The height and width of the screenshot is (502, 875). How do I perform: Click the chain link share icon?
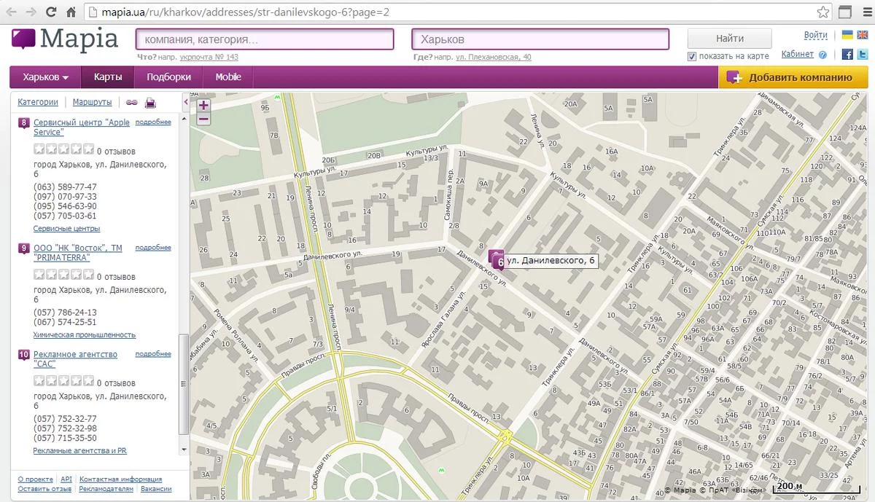tap(132, 103)
